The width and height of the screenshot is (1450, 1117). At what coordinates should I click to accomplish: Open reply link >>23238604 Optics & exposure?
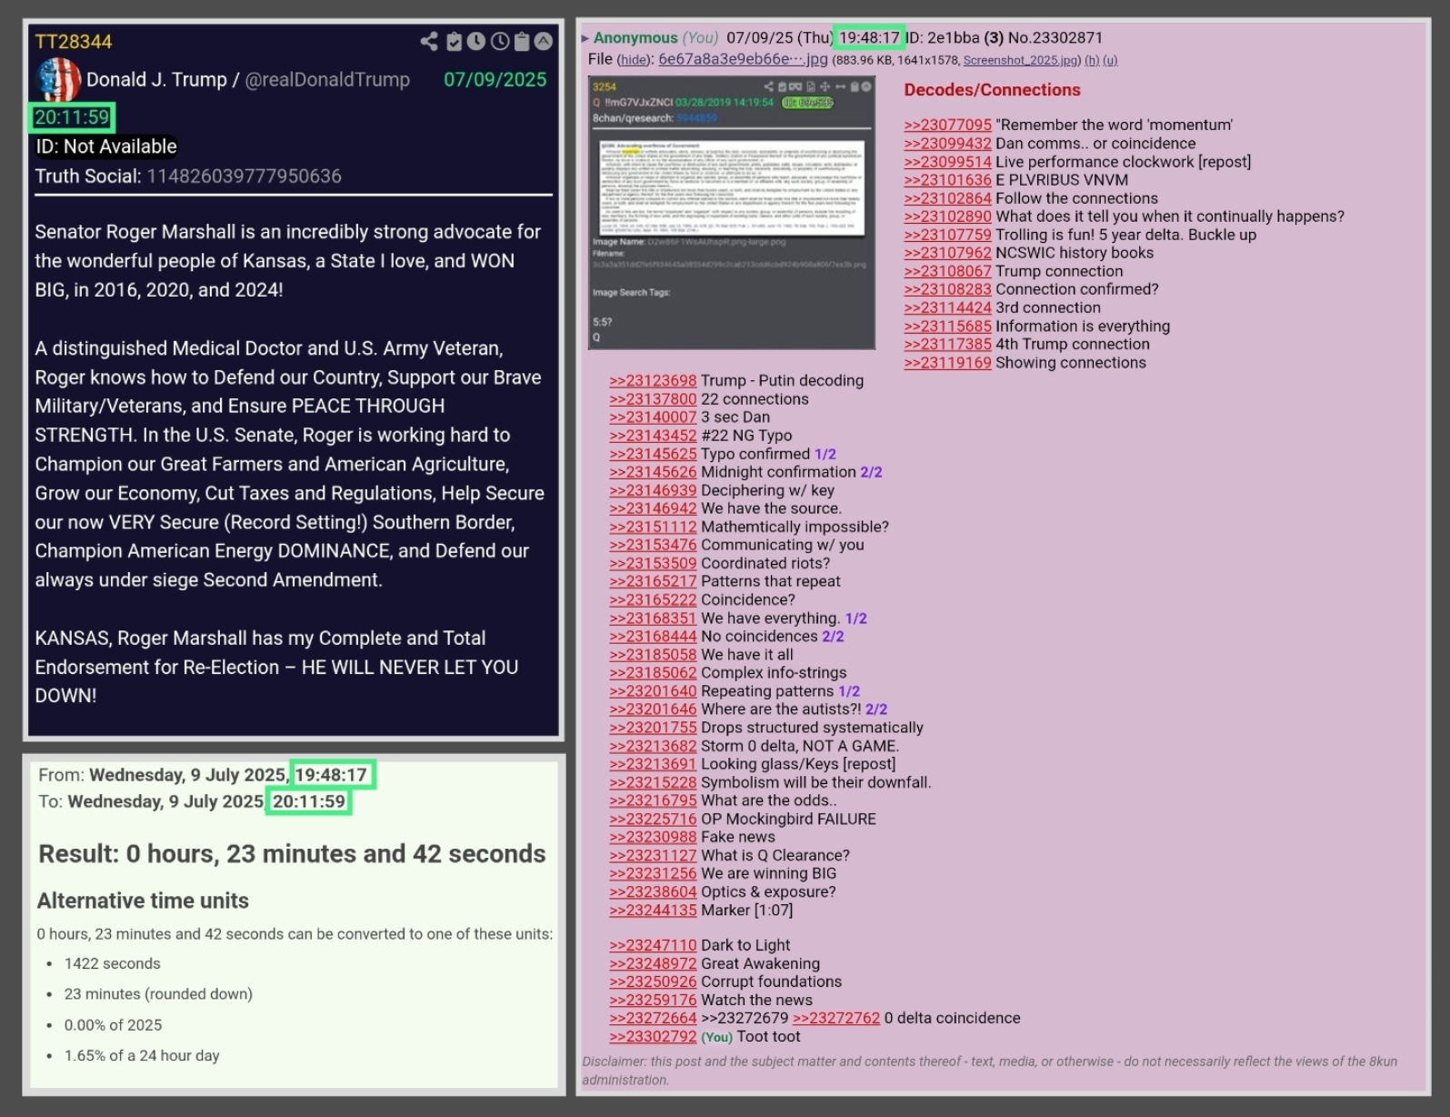point(653,891)
